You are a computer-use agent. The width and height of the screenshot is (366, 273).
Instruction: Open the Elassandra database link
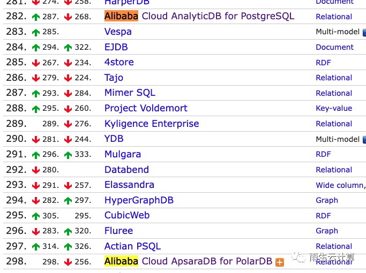129,185
